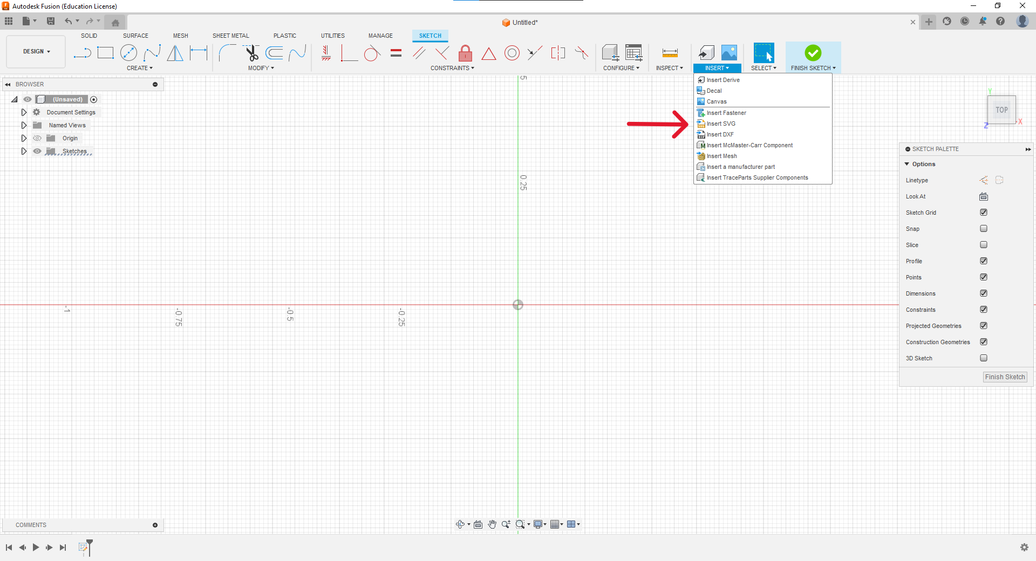Choose Insert McMaster-Carr Component
Viewport: 1036px width, 561px height.
(x=762, y=145)
